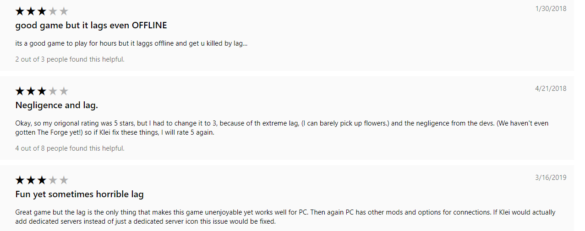
Task: Click fifth grey star of the 3/16/2019 review
Action: tap(64, 180)
